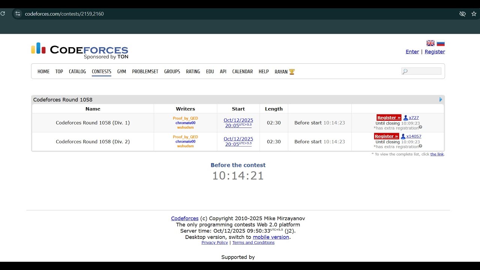Click "Before start" countdown in Div. 1 row
The image size is (480, 270).
pyautogui.click(x=319, y=123)
